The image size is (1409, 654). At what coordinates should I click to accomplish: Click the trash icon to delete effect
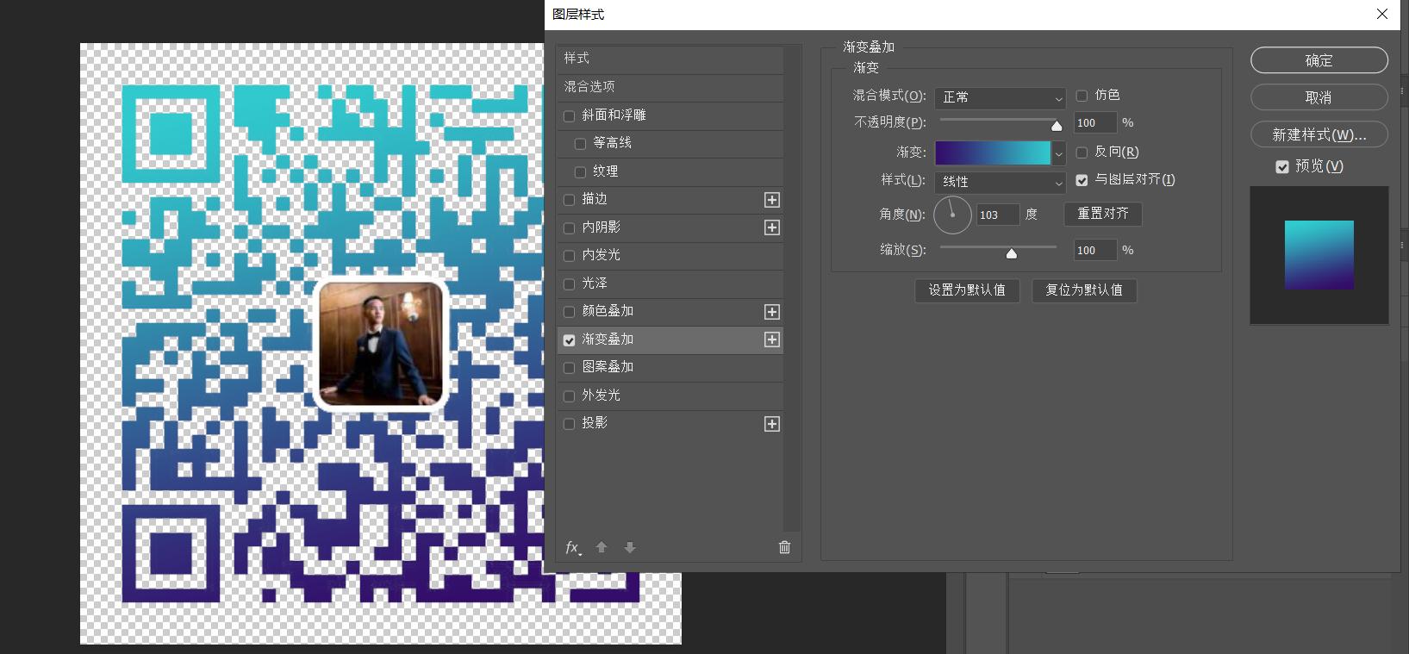point(784,547)
